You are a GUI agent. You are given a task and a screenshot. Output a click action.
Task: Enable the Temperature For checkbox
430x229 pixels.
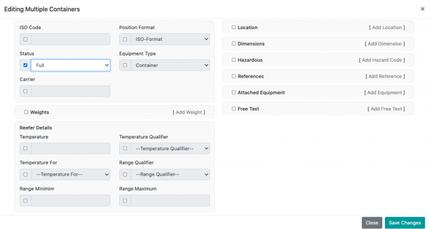pos(26,174)
